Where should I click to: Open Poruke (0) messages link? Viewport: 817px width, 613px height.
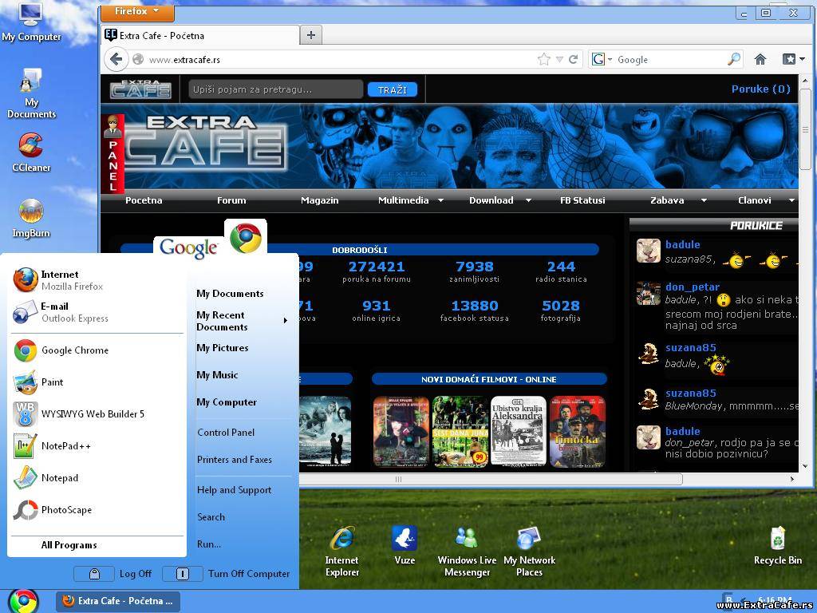(760, 89)
